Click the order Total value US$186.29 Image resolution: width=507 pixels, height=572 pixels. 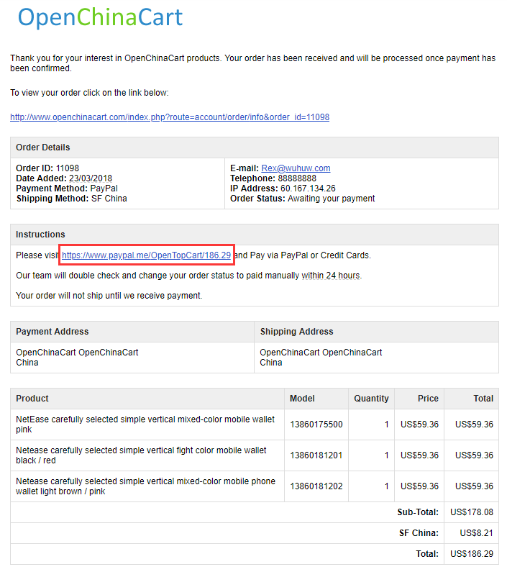[x=472, y=554]
